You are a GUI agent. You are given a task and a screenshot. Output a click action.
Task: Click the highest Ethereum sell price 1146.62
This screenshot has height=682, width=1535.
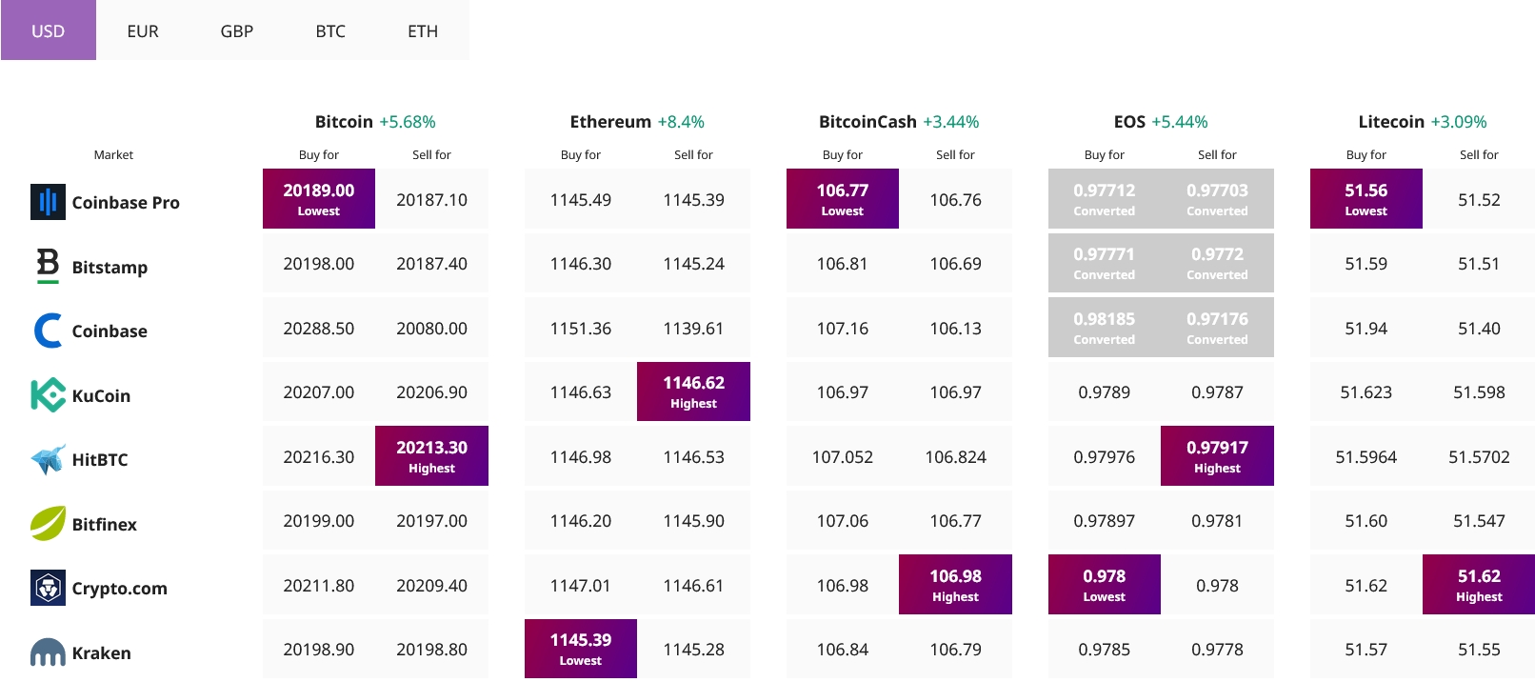click(693, 391)
